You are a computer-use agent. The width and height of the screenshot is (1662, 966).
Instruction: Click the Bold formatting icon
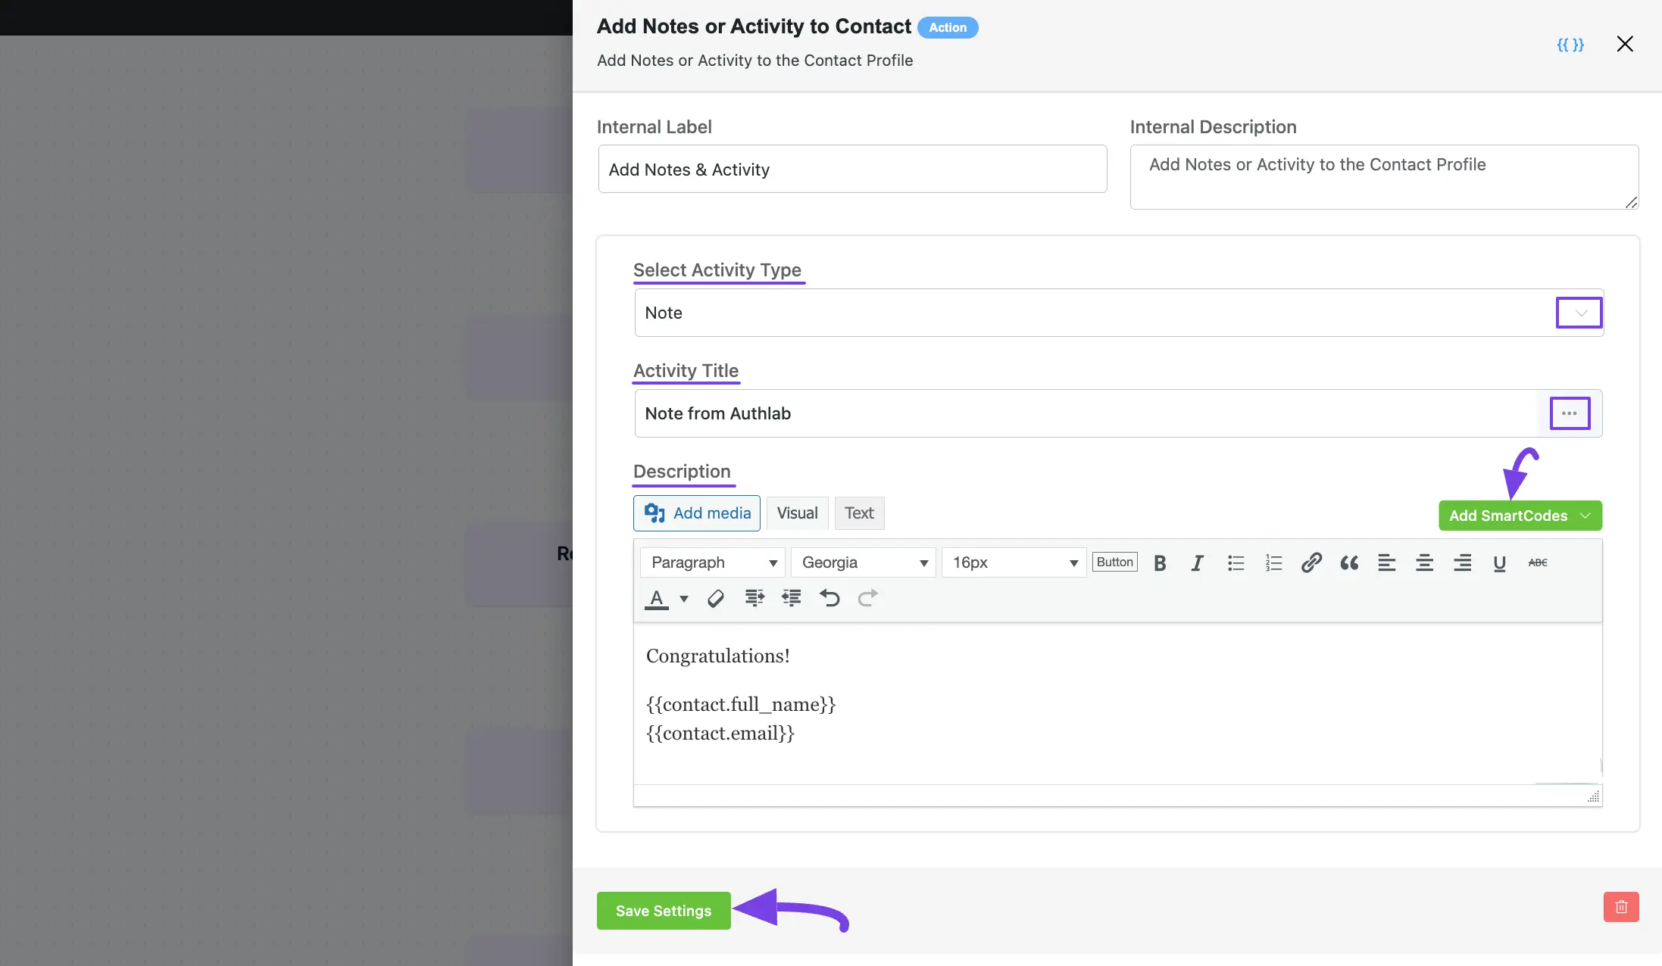1159,562
